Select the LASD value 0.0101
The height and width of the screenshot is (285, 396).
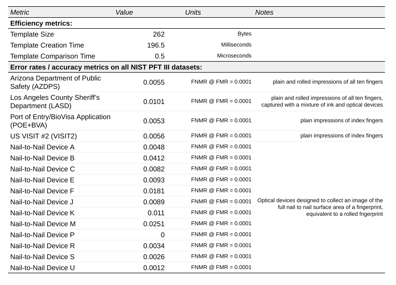(154, 102)
